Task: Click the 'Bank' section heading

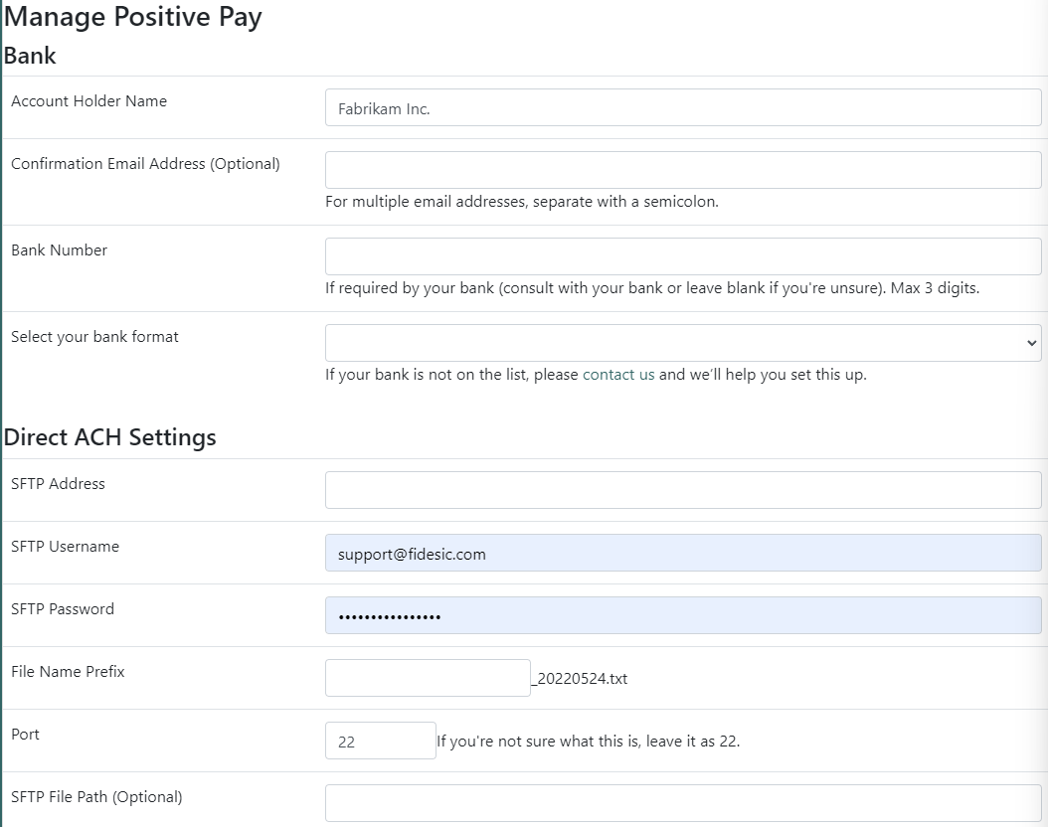Action: (30, 56)
